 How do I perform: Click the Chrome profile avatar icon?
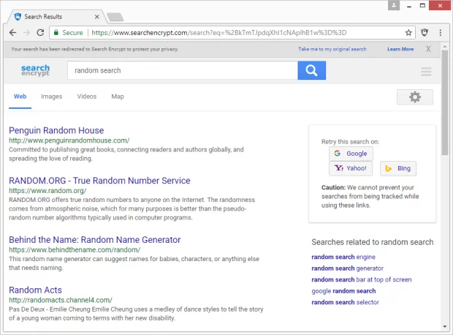394,5
